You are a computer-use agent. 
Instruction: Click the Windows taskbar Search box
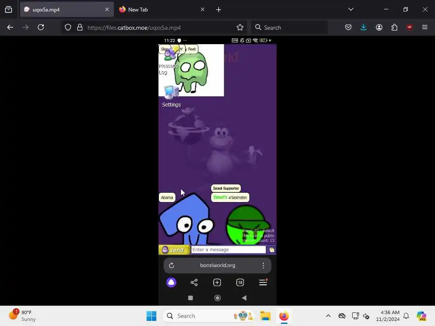[209, 316]
